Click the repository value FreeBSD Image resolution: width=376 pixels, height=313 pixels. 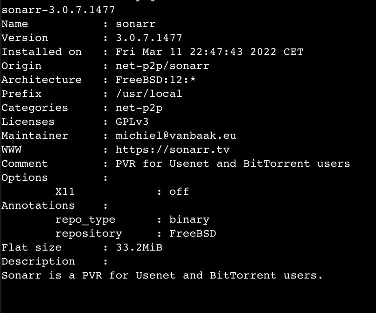coord(193,233)
